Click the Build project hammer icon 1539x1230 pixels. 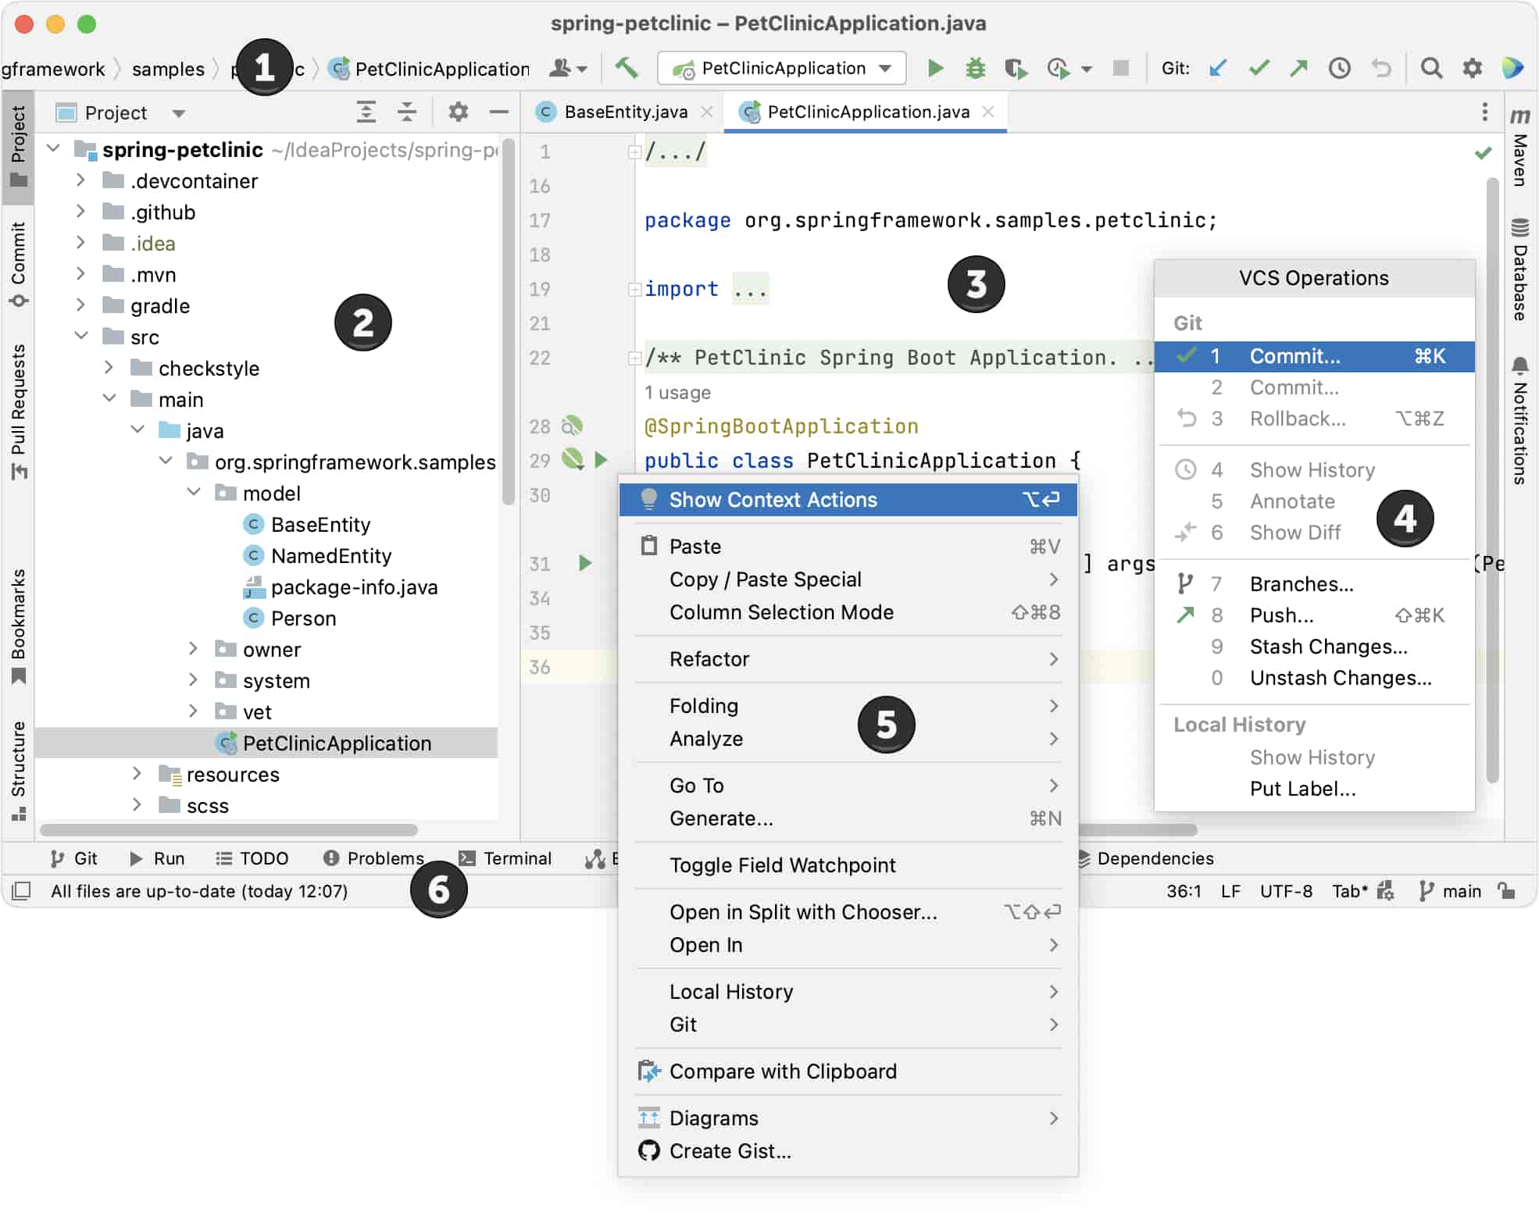(x=626, y=68)
